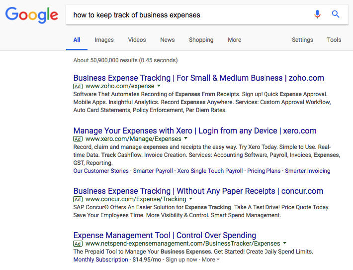
Task: Click the $14.95/mo price text
Action: [147, 260]
